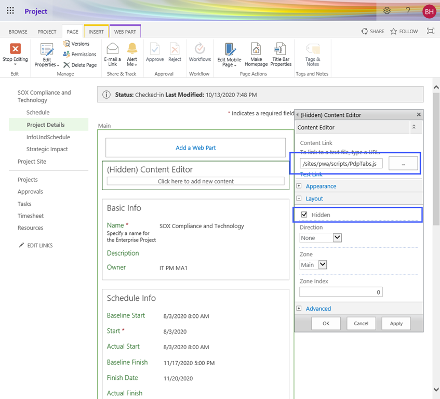Click the Apply button
Viewport: 440px width, 399px height.
pyautogui.click(x=396, y=323)
